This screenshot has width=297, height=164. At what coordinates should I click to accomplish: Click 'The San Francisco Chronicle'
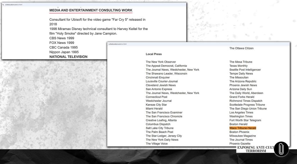click(x=164, y=116)
